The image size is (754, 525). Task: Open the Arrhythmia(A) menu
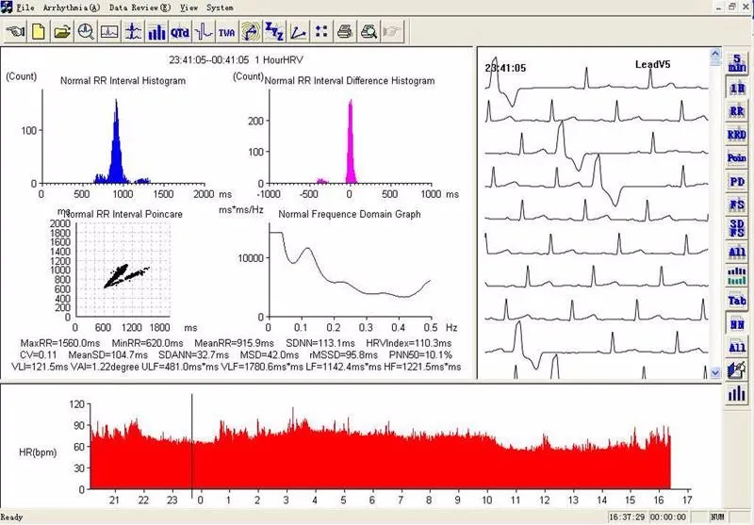pyautogui.click(x=72, y=8)
